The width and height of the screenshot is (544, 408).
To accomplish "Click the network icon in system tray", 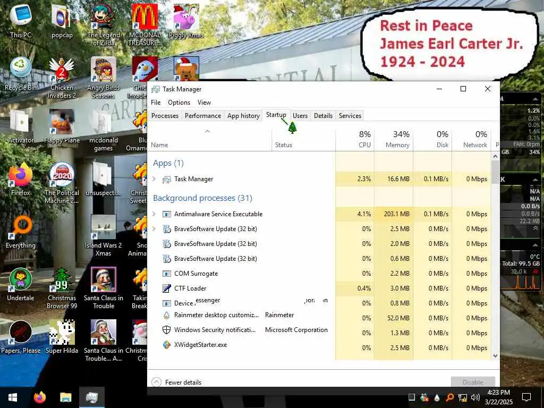I will (x=463, y=397).
